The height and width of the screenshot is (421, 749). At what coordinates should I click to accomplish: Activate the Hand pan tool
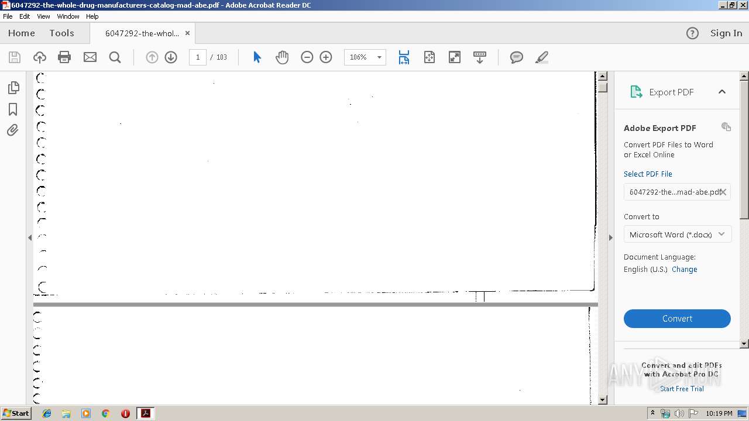tap(282, 57)
